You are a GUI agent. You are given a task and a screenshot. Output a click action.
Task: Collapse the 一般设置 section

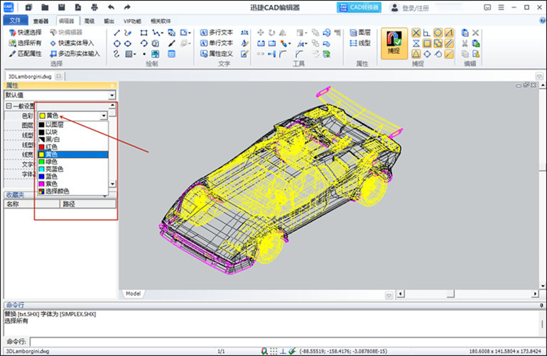click(9, 106)
